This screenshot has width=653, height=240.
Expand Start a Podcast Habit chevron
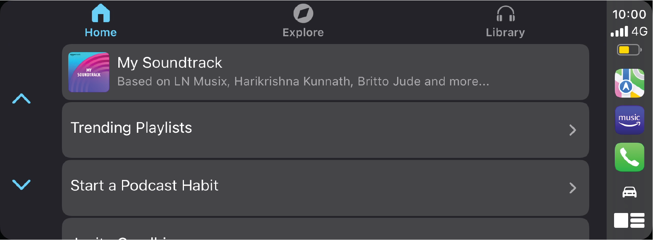(x=573, y=188)
